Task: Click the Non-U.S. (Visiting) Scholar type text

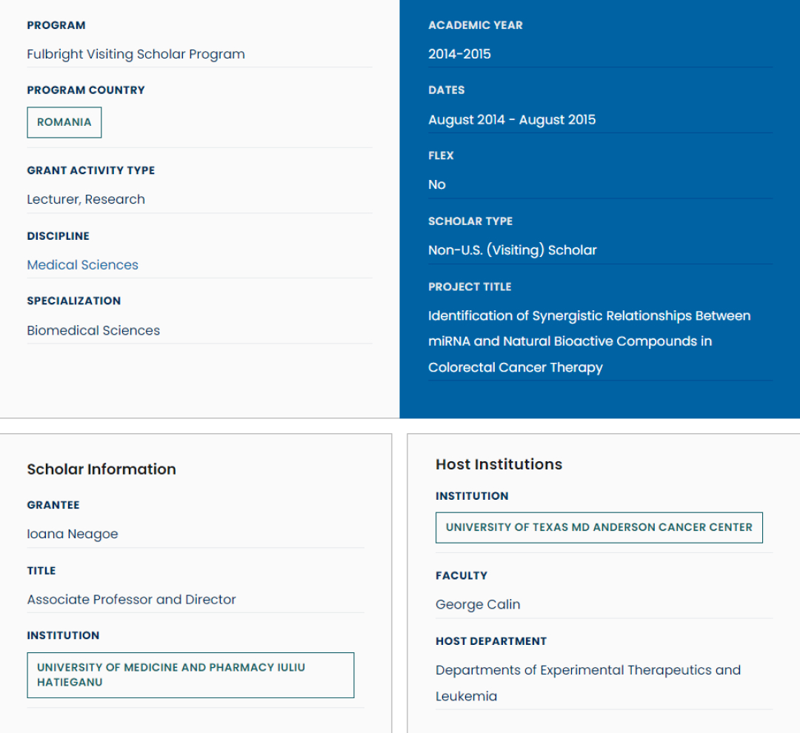Action: (512, 250)
